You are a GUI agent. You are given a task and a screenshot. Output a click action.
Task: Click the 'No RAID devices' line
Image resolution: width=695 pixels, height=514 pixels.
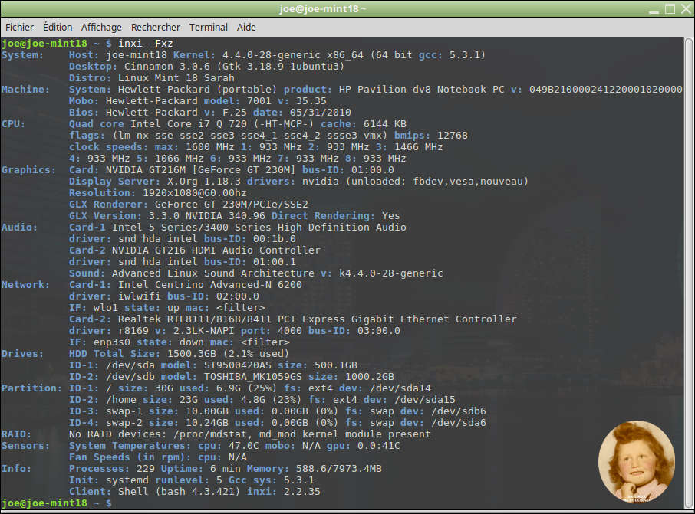pos(249,435)
